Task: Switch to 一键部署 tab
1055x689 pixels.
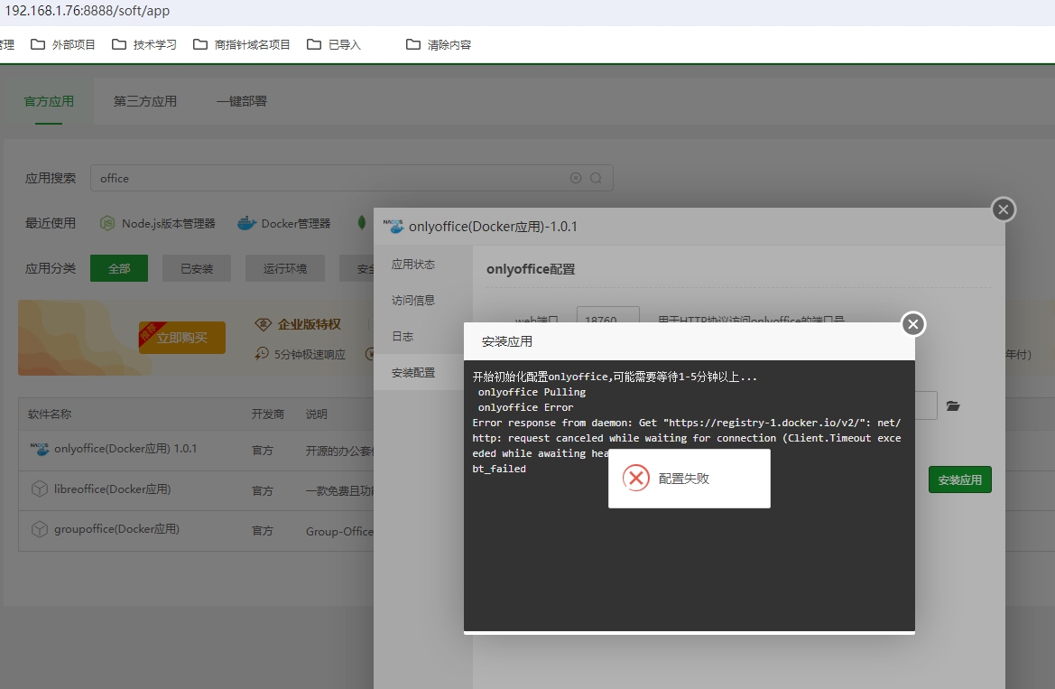Action: point(242,101)
